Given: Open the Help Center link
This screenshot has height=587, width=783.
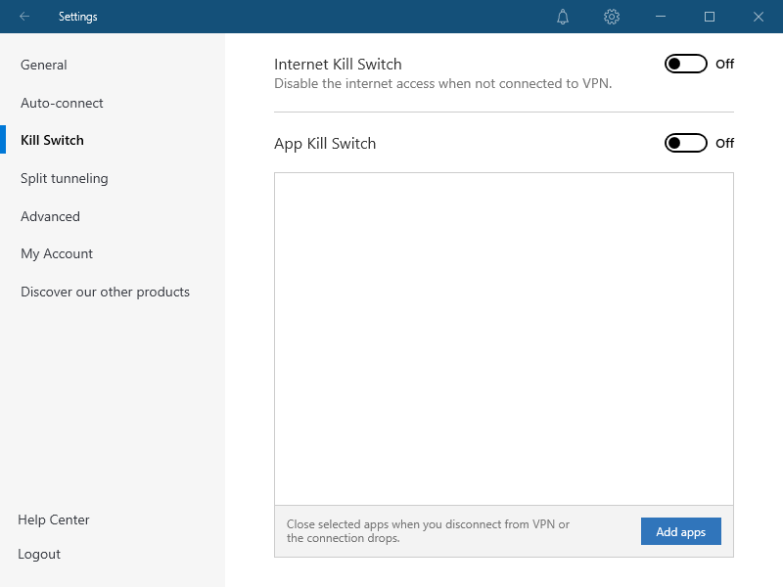Looking at the screenshot, I should pos(54,520).
